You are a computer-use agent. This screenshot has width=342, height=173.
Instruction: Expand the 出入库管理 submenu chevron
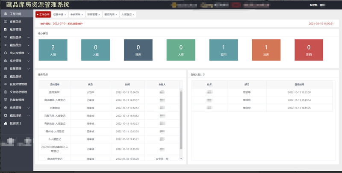click(x=29, y=53)
